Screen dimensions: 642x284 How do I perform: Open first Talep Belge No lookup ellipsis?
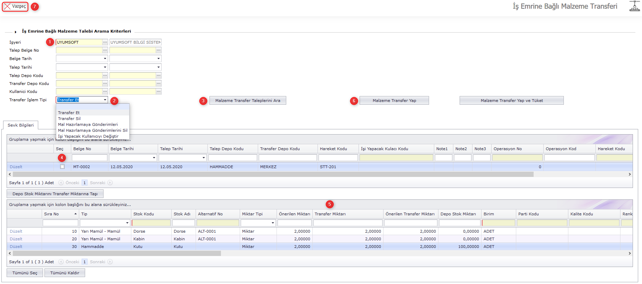coord(105,50)
